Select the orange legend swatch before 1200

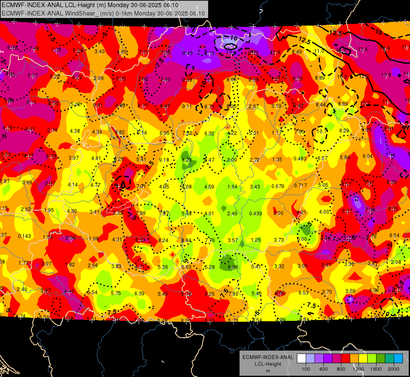[x=354, y=359]
